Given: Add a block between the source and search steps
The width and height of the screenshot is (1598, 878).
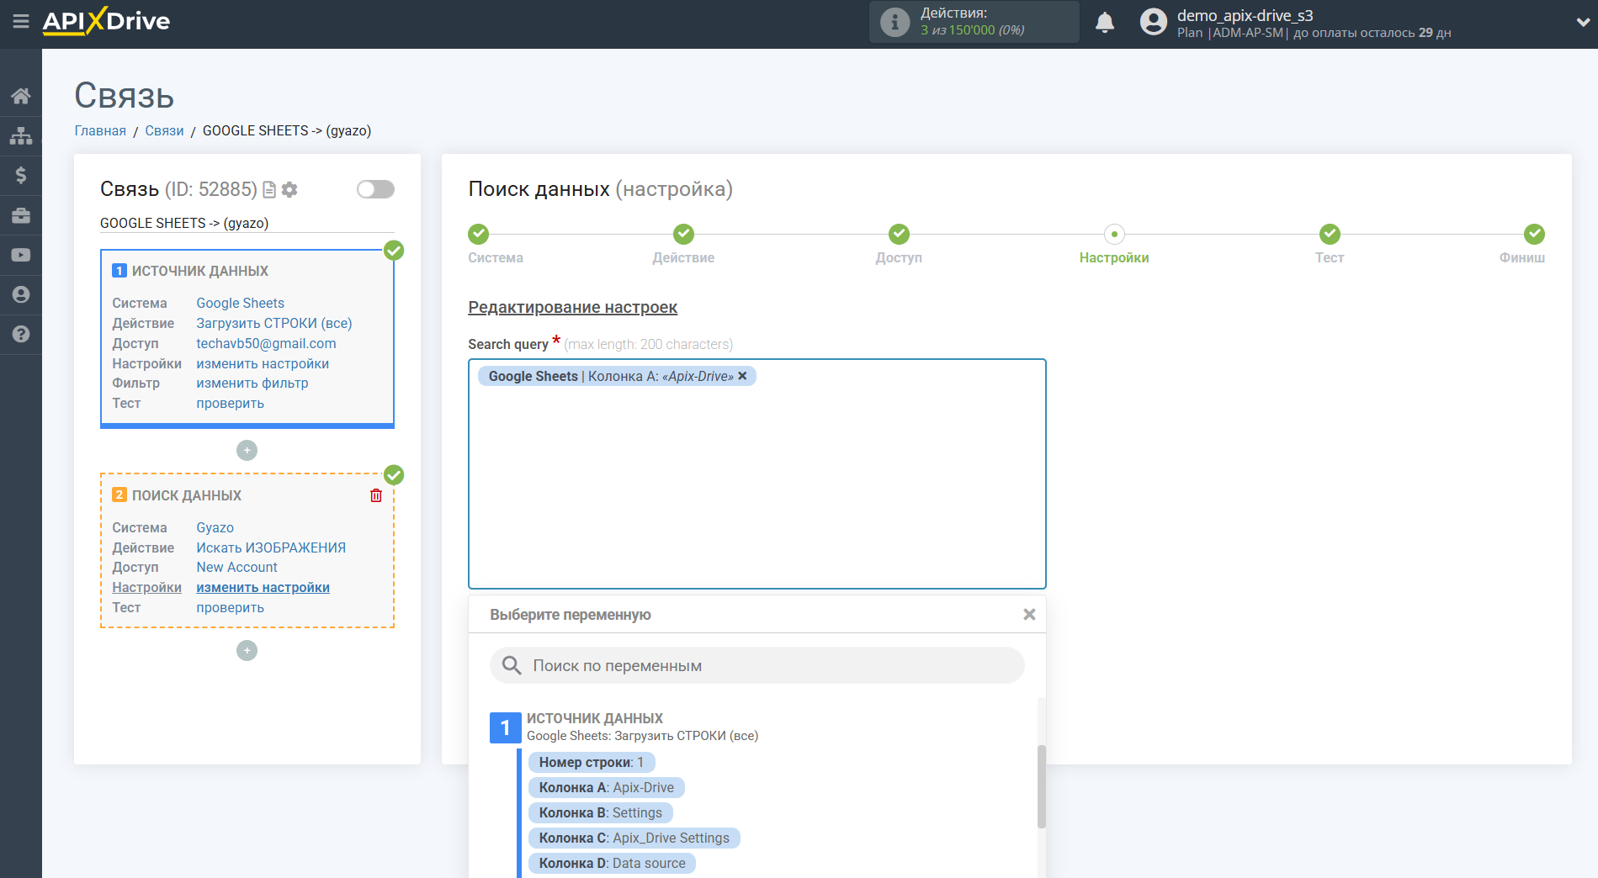Looking at the screenshot, I should 247,451.
